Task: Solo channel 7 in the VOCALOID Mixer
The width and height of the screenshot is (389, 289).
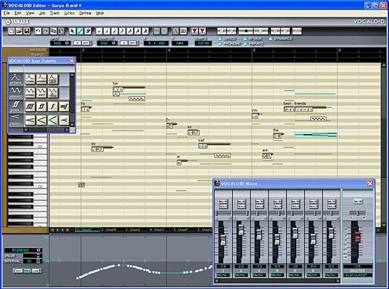Action: point(332,206)
